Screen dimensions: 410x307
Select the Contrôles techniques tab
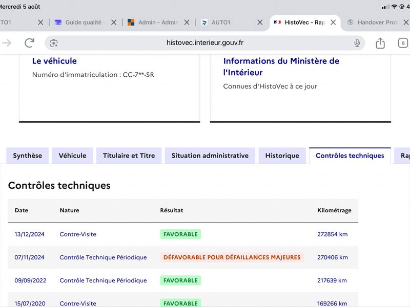point(350,156)
